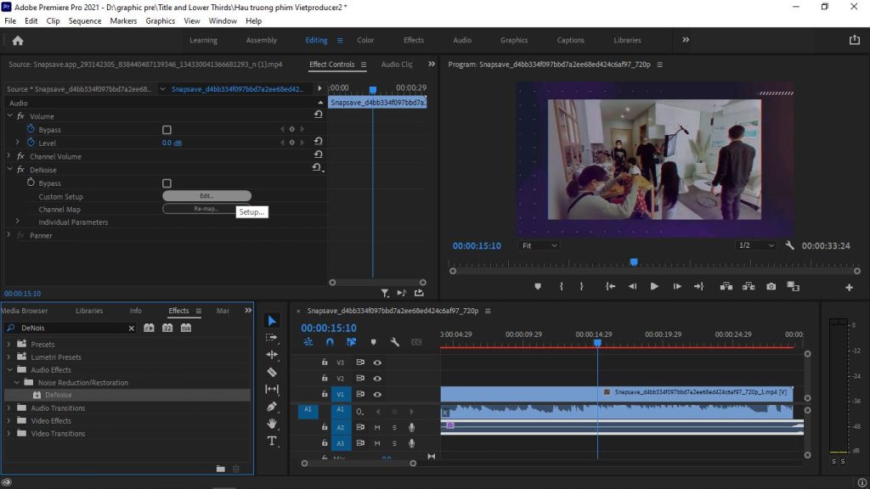Viewport: 870px width, 489px height.
Task: Click Export Frame camera icon
Action: pos(771,287)
